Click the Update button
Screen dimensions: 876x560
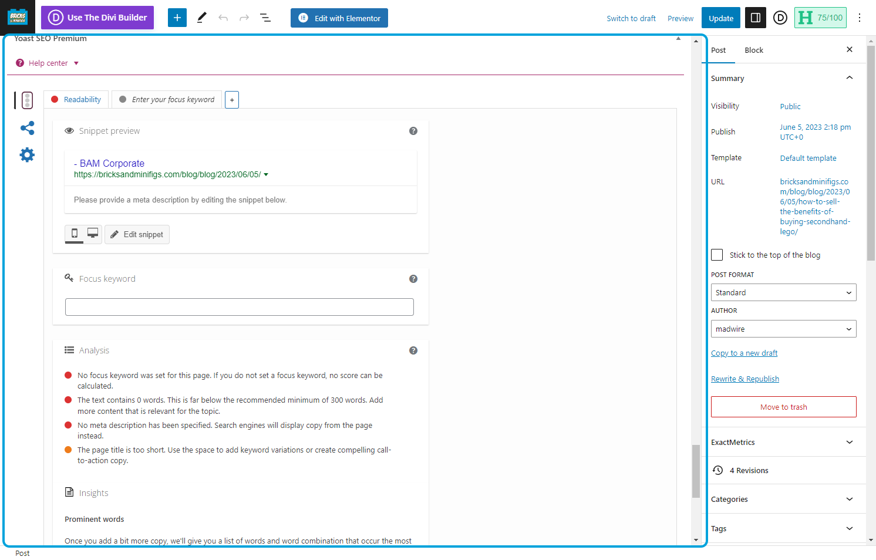(x=721, y=18)
